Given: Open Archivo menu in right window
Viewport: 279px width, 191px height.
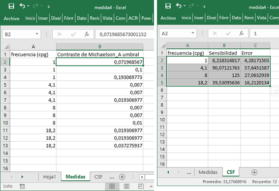Looking at the screenshot, I should pos(168,18).
